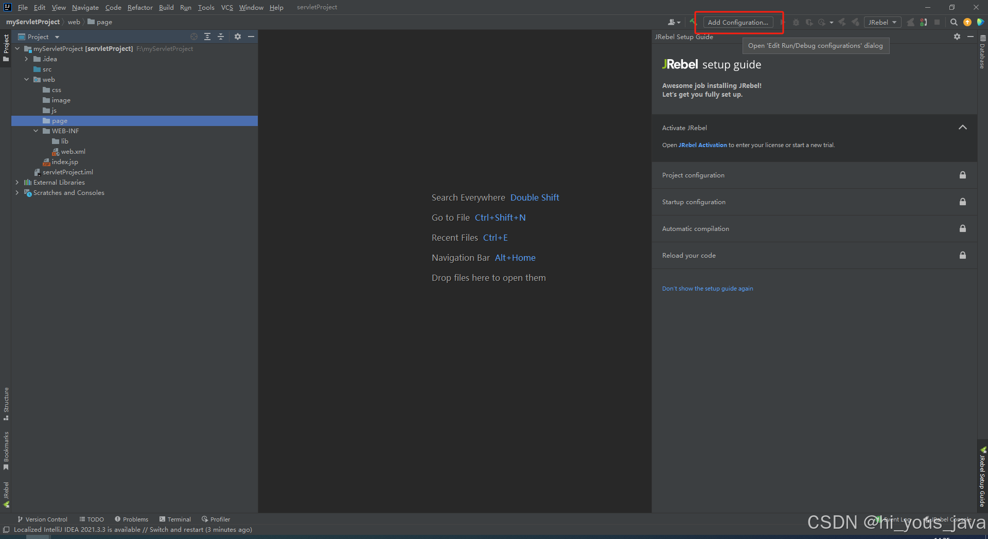This screenshot has width=988, height=539.
Task: Click the colorful plugin icon at toolbar end
Action: 980,22
